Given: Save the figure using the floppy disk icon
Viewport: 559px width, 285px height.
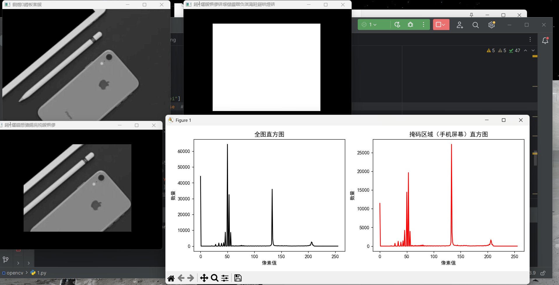Looking at the screenshot, I should (238, 278).
